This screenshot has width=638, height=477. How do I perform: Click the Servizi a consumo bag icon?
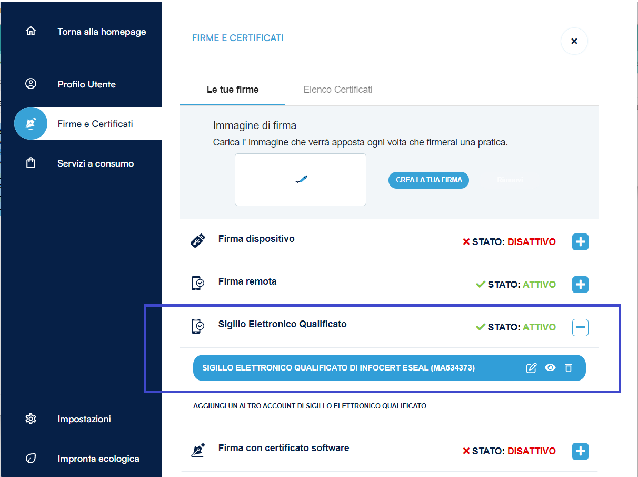[x=31, y=163]
